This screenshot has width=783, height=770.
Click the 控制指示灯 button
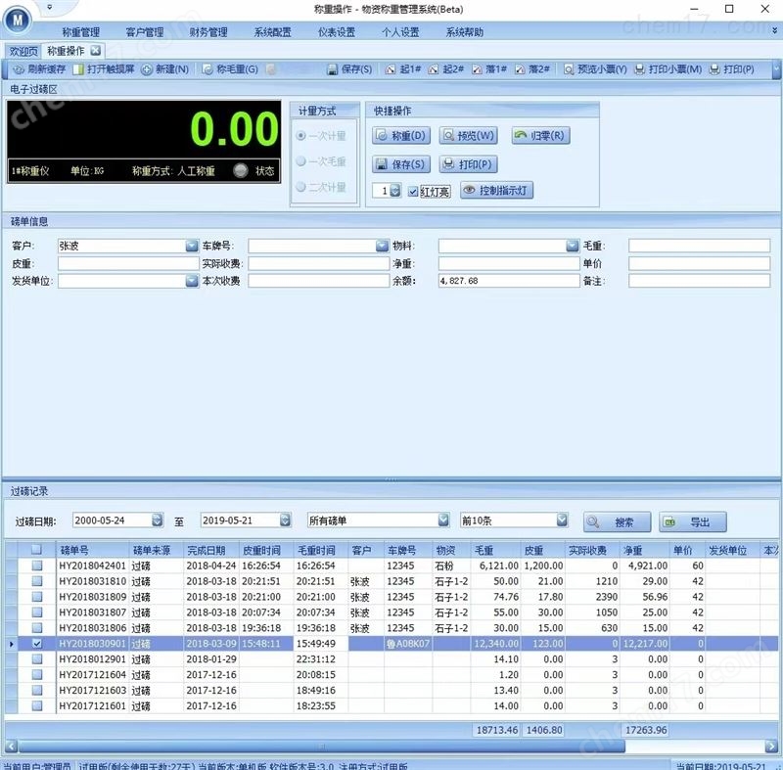[x=497, y=191]
